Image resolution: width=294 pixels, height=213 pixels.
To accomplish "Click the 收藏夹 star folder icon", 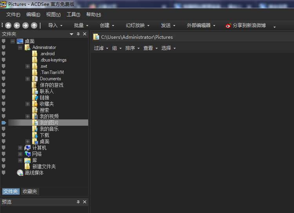I will [35, 104].
